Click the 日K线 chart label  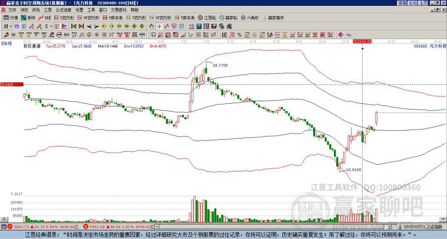[x=7, y=43]
